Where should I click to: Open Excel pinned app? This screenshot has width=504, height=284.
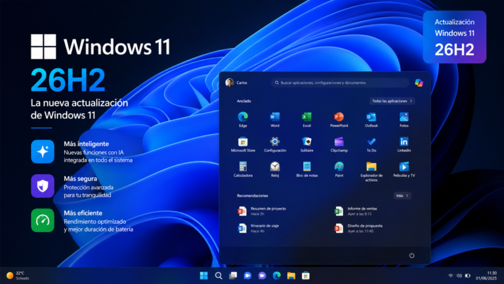306,120
